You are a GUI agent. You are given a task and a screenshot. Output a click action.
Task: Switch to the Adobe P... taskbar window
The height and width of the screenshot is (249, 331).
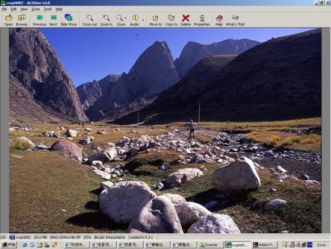tap(265, 245)
